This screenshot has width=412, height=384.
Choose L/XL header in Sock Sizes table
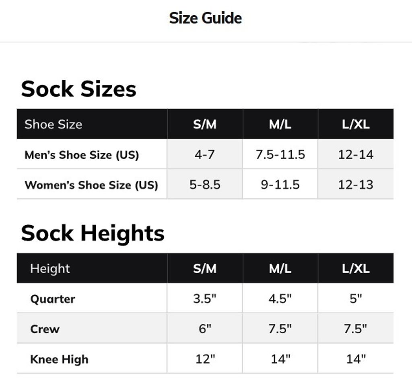356,124
